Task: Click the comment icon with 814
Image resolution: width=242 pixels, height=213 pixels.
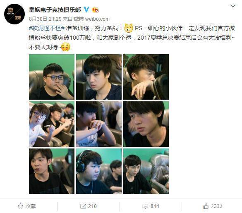Action: coord(151,206)
